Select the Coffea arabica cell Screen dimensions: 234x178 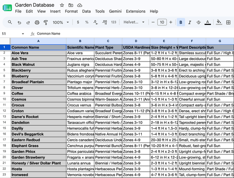[x=80, y=93]
